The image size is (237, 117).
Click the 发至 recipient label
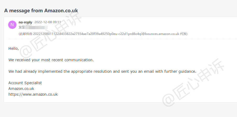pos(22,27)
